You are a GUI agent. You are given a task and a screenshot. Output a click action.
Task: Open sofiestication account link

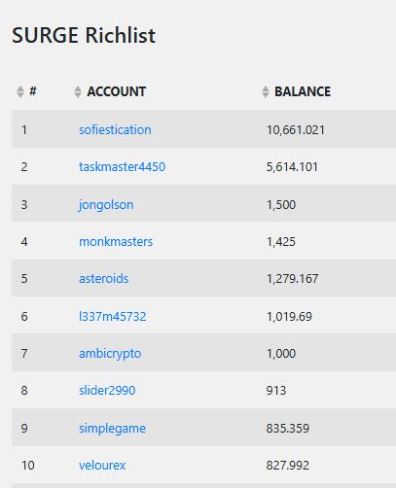click(115, 129)
